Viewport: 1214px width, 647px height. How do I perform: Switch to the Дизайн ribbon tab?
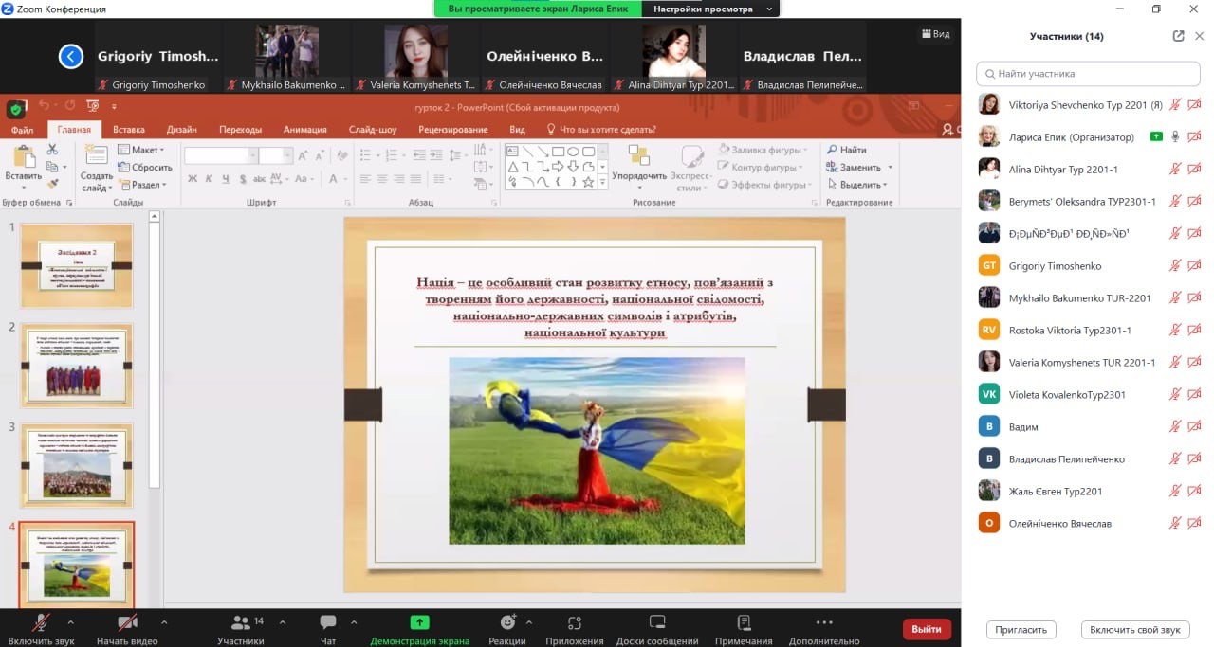[x=181, y=130]
